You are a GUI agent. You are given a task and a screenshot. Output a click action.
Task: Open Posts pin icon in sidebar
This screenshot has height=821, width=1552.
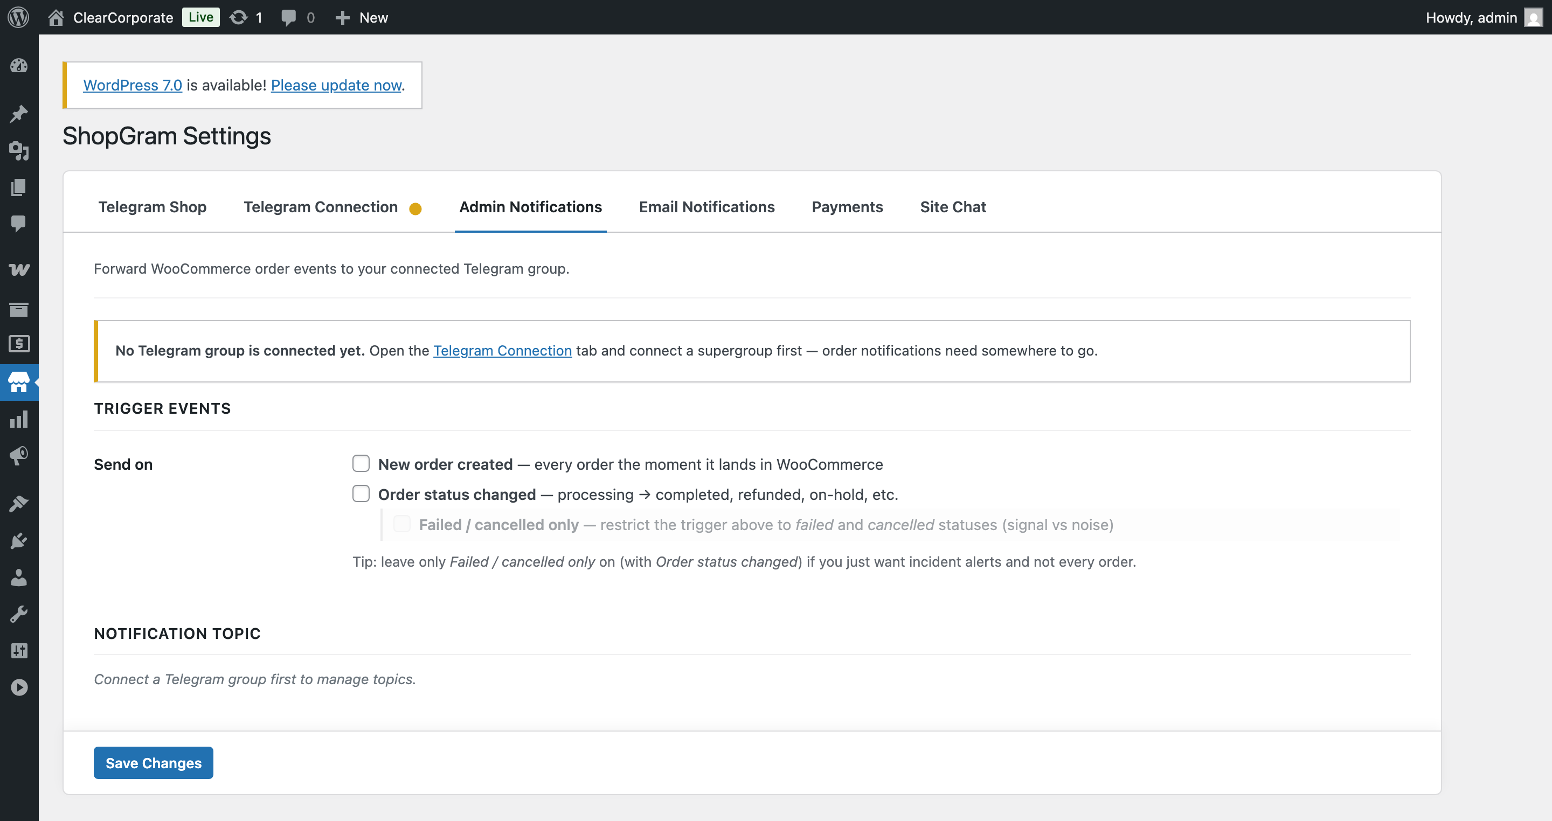tap(19, 114)
